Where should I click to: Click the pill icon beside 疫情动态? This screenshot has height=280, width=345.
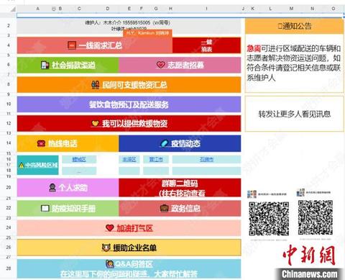164,143
